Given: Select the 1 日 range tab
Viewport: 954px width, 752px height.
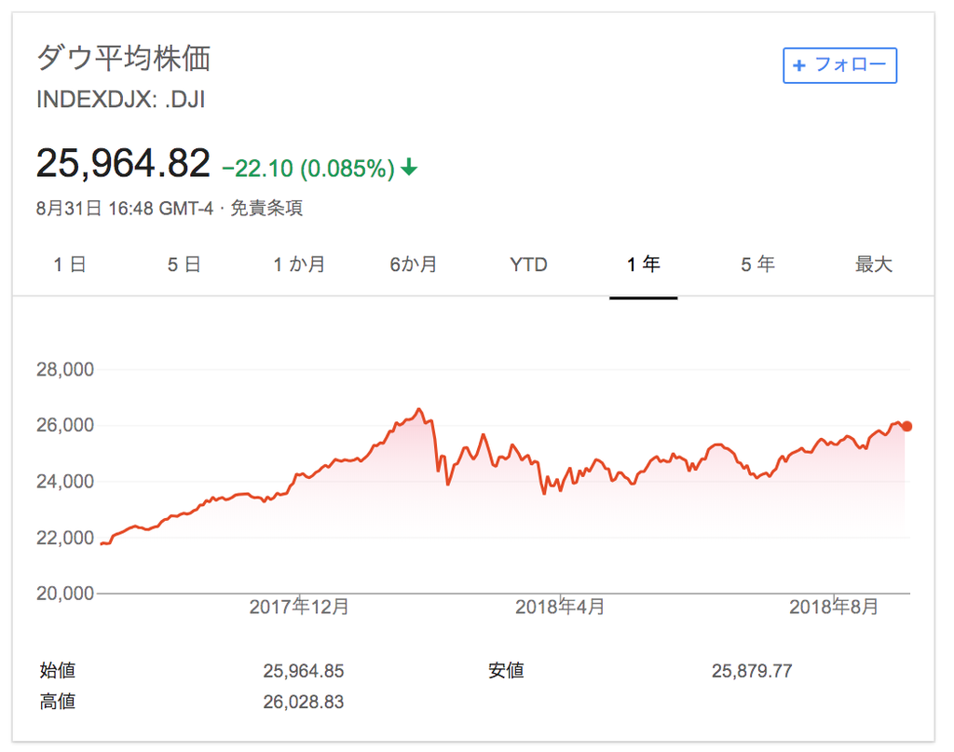Looking at the screenshot, I should point(69,265).
